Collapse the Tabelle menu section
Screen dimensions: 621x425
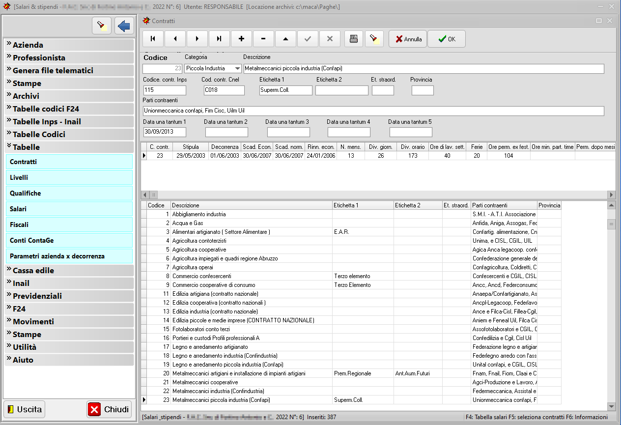pos(69,147)
